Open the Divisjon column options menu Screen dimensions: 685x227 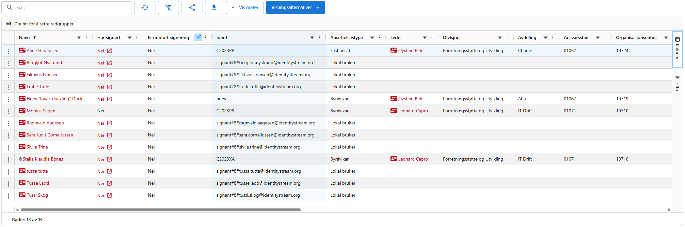[507, 37]
